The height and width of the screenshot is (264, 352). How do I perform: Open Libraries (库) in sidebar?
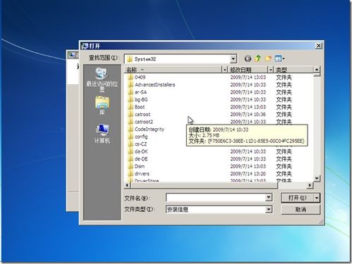pyautogui.click(x=102, y=106)
